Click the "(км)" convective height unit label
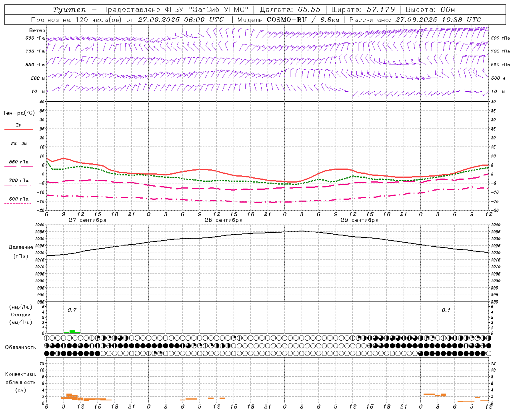Viewport: 512px width, 410px height. 20,390
